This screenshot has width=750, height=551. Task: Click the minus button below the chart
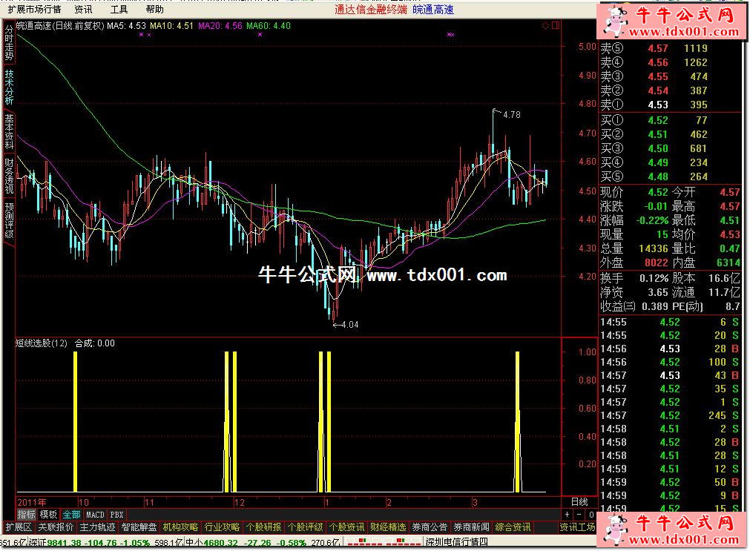tap(579, 515)
